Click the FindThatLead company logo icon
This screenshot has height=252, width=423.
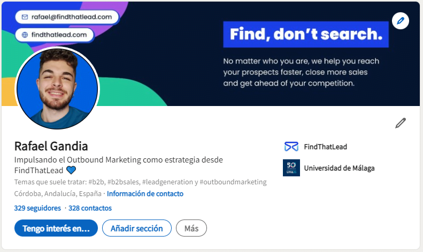point(291,147)
